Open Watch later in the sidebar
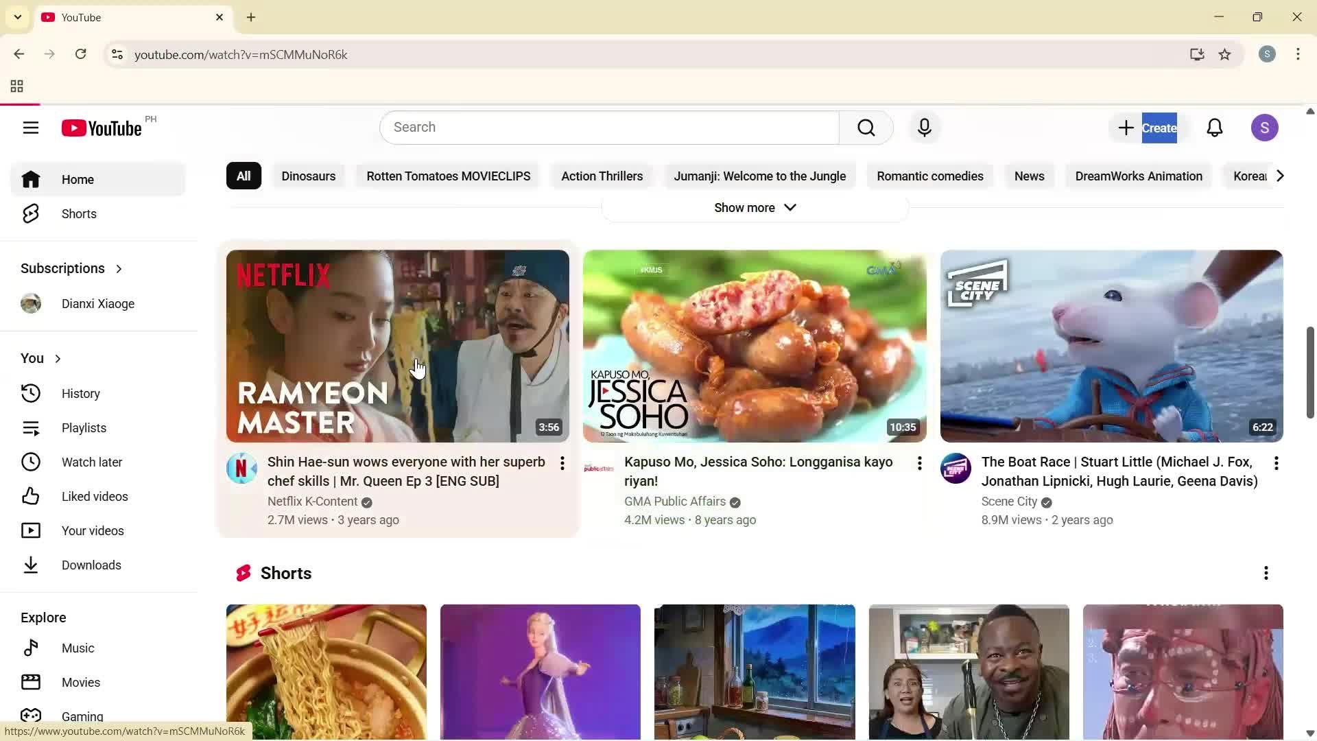The width and height of the screenshot is (1317, 741). (x=93, y=462)
